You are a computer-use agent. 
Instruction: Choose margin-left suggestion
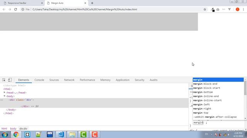tap(218, 105)
